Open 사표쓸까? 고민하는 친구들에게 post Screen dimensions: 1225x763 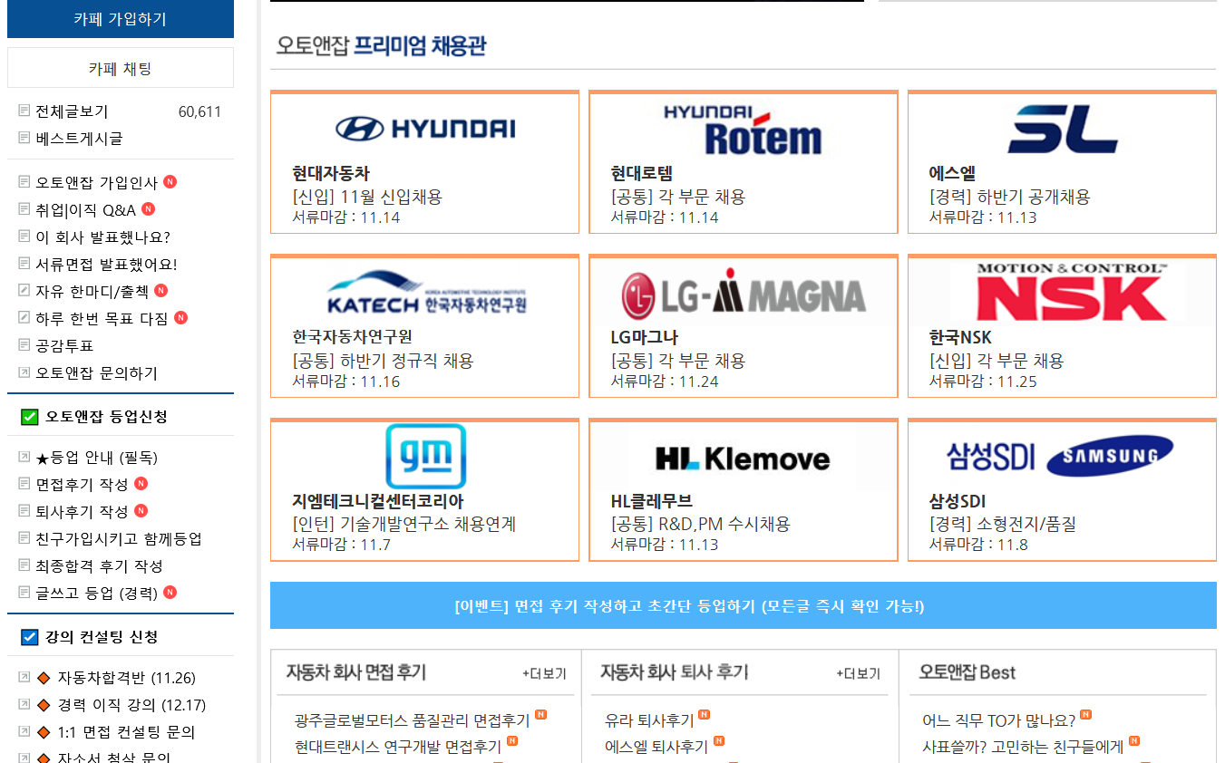point(1023,747)
